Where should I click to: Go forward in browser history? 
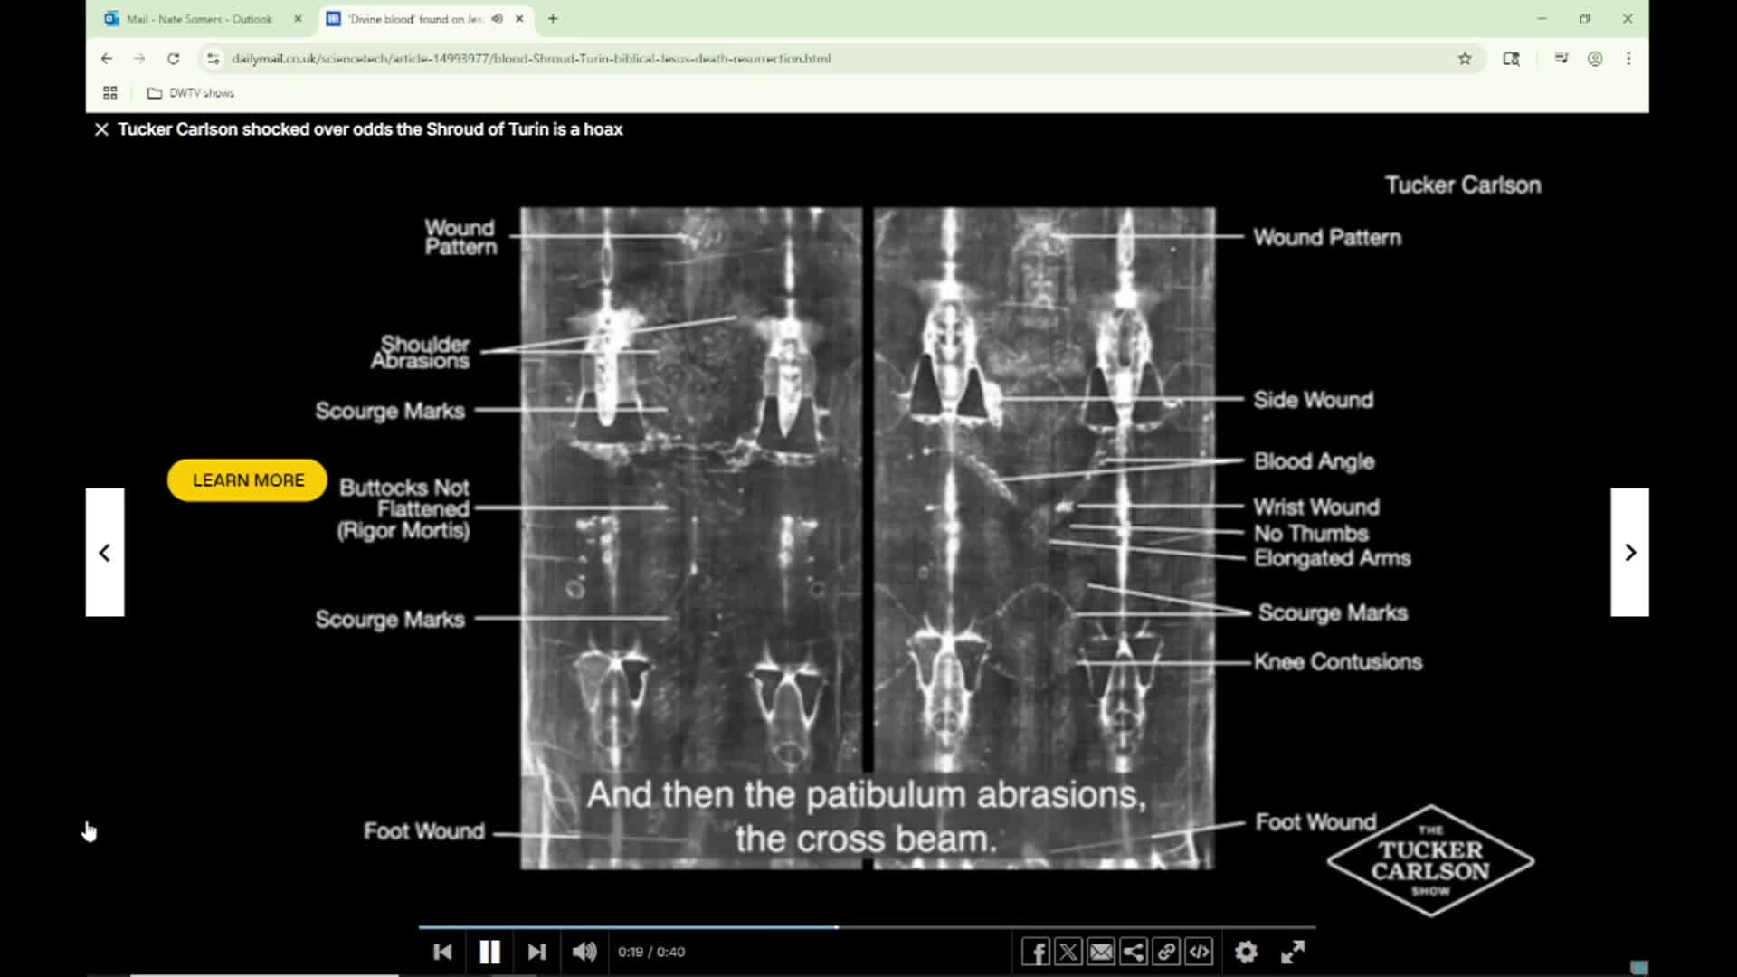pos(139,59)
